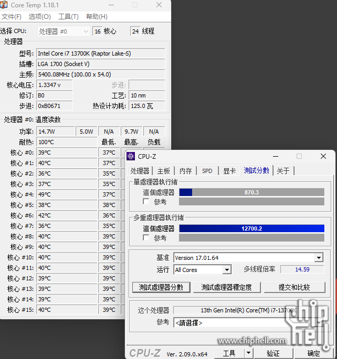Click the 验证 button
Screen dimensions: 337x359
tap(273, 353)
